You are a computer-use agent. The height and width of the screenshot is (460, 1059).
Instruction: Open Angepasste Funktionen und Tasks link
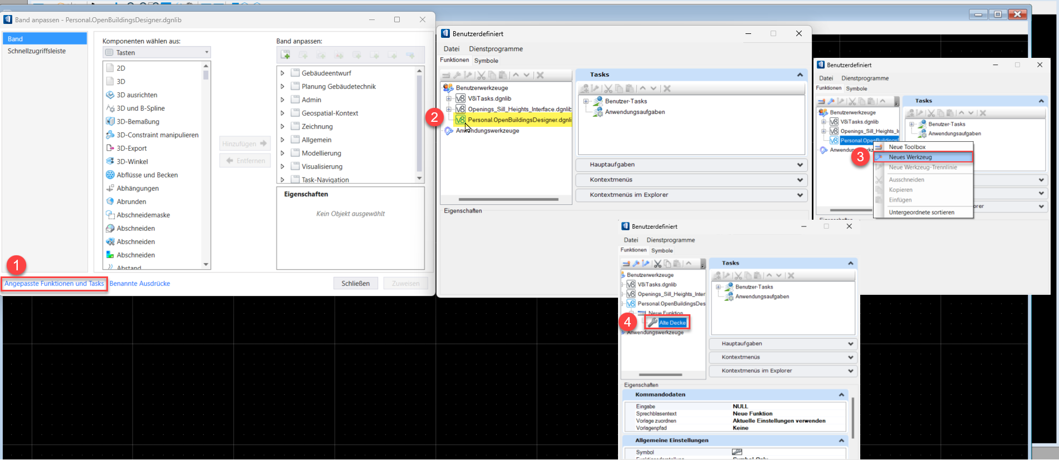coord(54,284)
